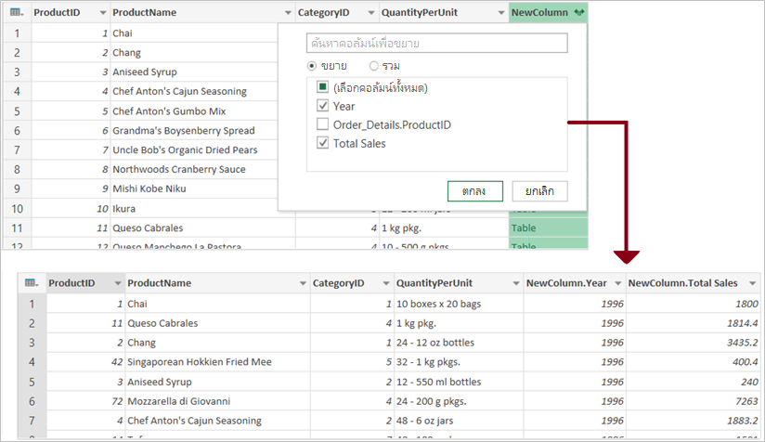Click the Chang cell in upper table
The image size is (765, 442).
click(194, 53)
